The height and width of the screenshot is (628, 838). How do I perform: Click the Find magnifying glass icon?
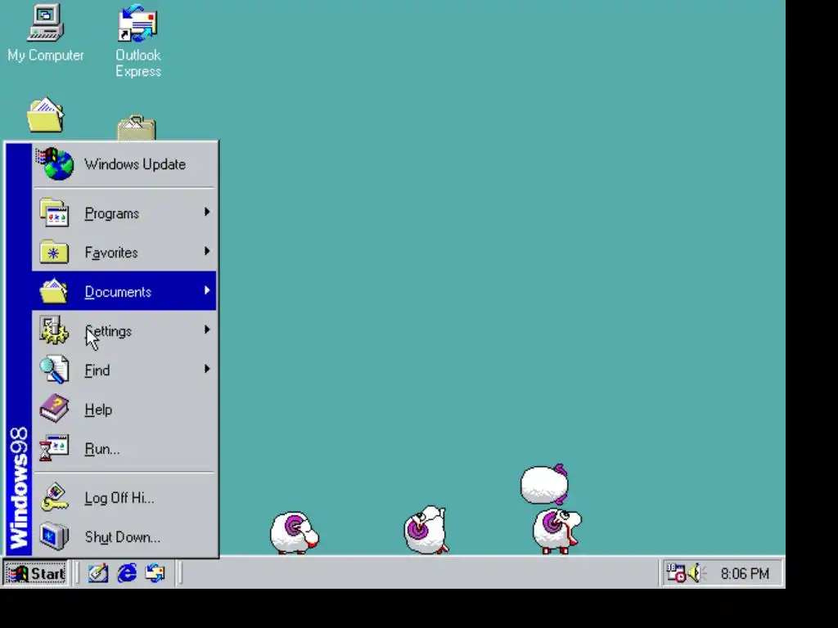tap(54, 370)
